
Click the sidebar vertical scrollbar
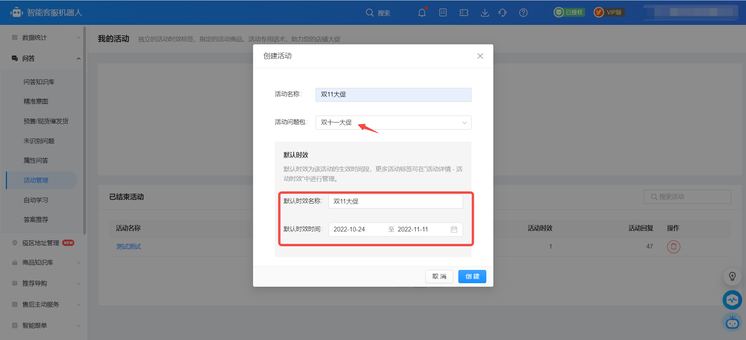click(x=84, y=130)
